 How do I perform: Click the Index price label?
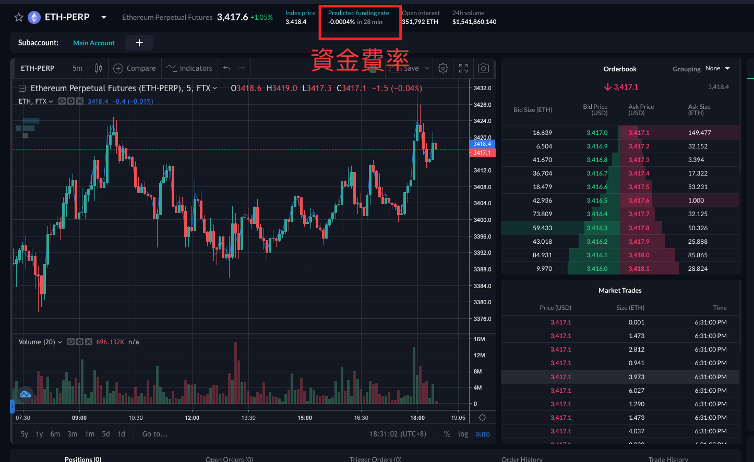(x=301, y=13)
